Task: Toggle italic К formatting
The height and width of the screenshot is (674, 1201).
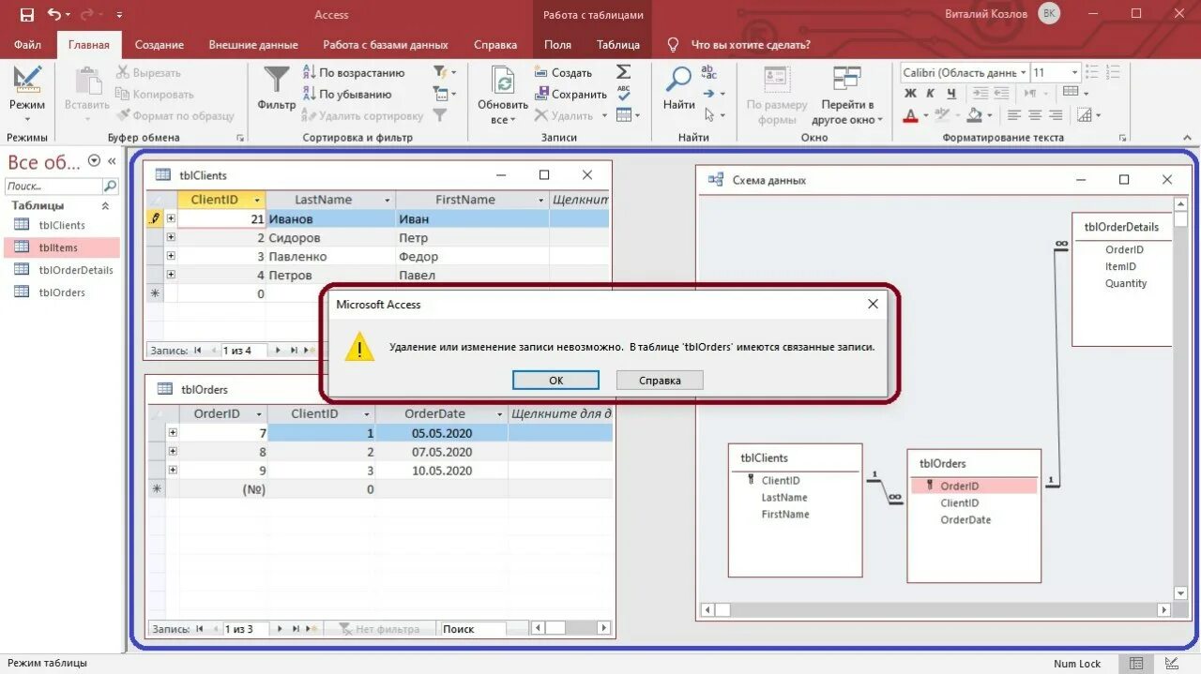Action: (x=931, y=94)
